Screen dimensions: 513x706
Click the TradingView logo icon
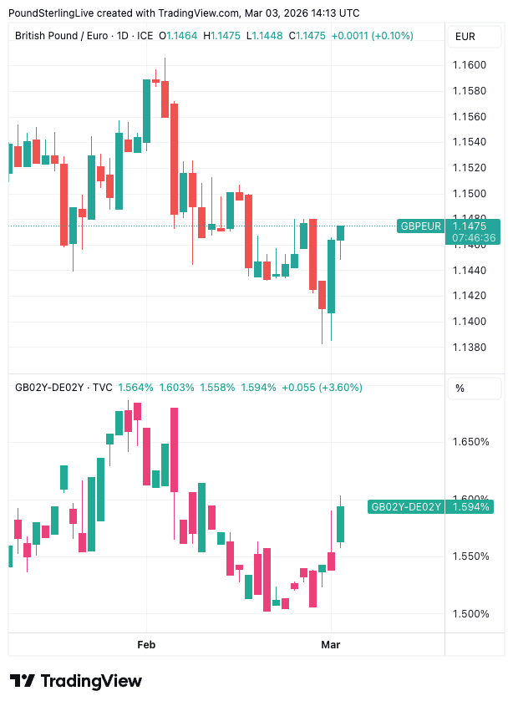pyautogui.click(x=23, y=681)
